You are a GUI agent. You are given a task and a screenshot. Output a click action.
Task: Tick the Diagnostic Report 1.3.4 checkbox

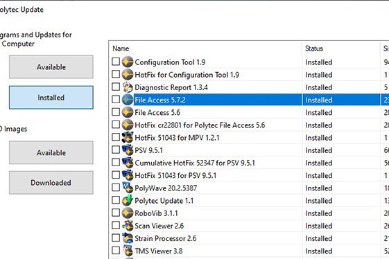coord(116,87)
